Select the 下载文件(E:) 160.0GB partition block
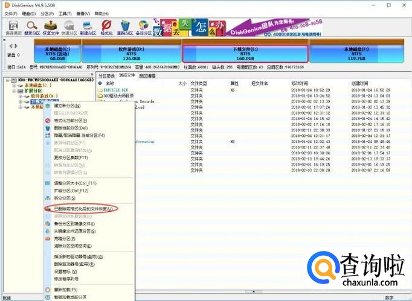 pyautogui.click(x=245, y=51)
